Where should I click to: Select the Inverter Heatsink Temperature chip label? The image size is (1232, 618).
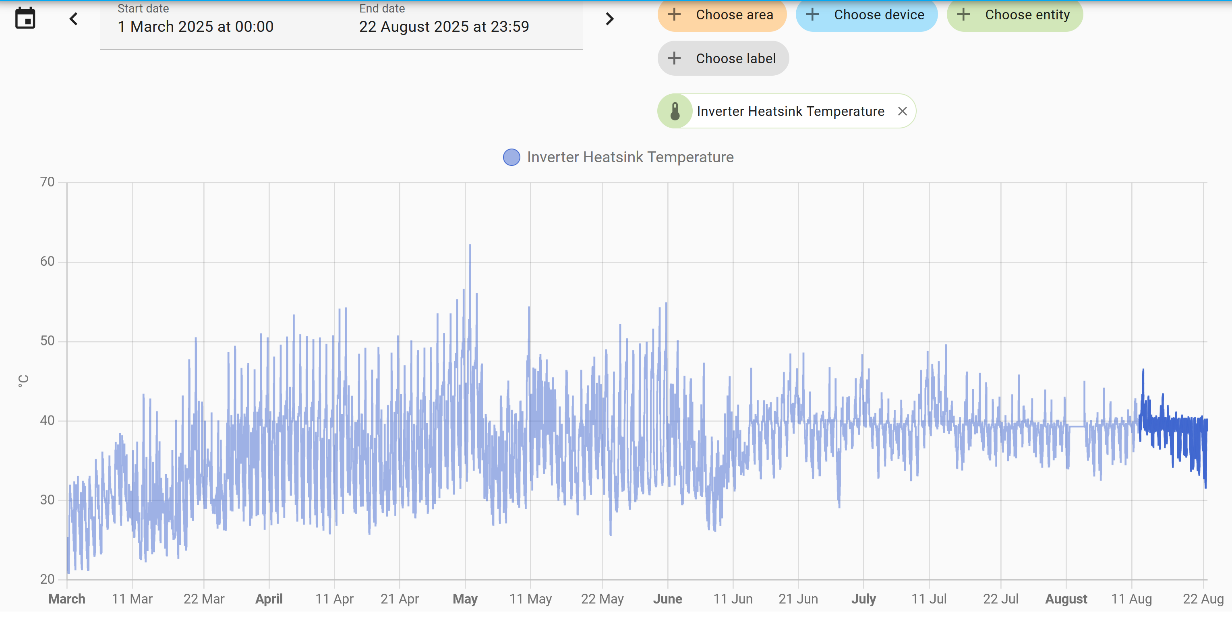point(791,112)
